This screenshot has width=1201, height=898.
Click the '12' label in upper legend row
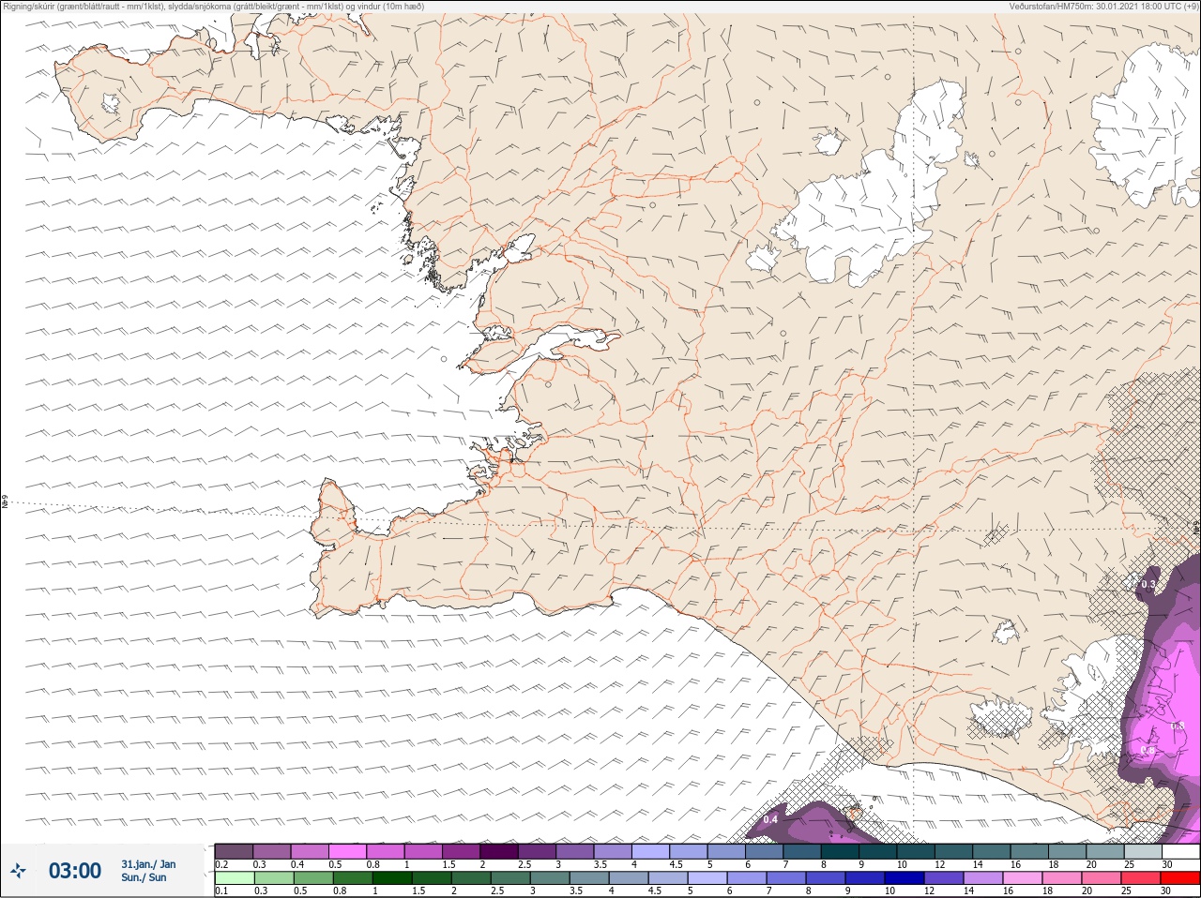point(939,864)
